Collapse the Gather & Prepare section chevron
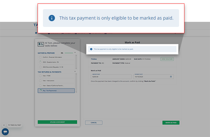Viewport: 210px width, 137px height. click(75, 53)
